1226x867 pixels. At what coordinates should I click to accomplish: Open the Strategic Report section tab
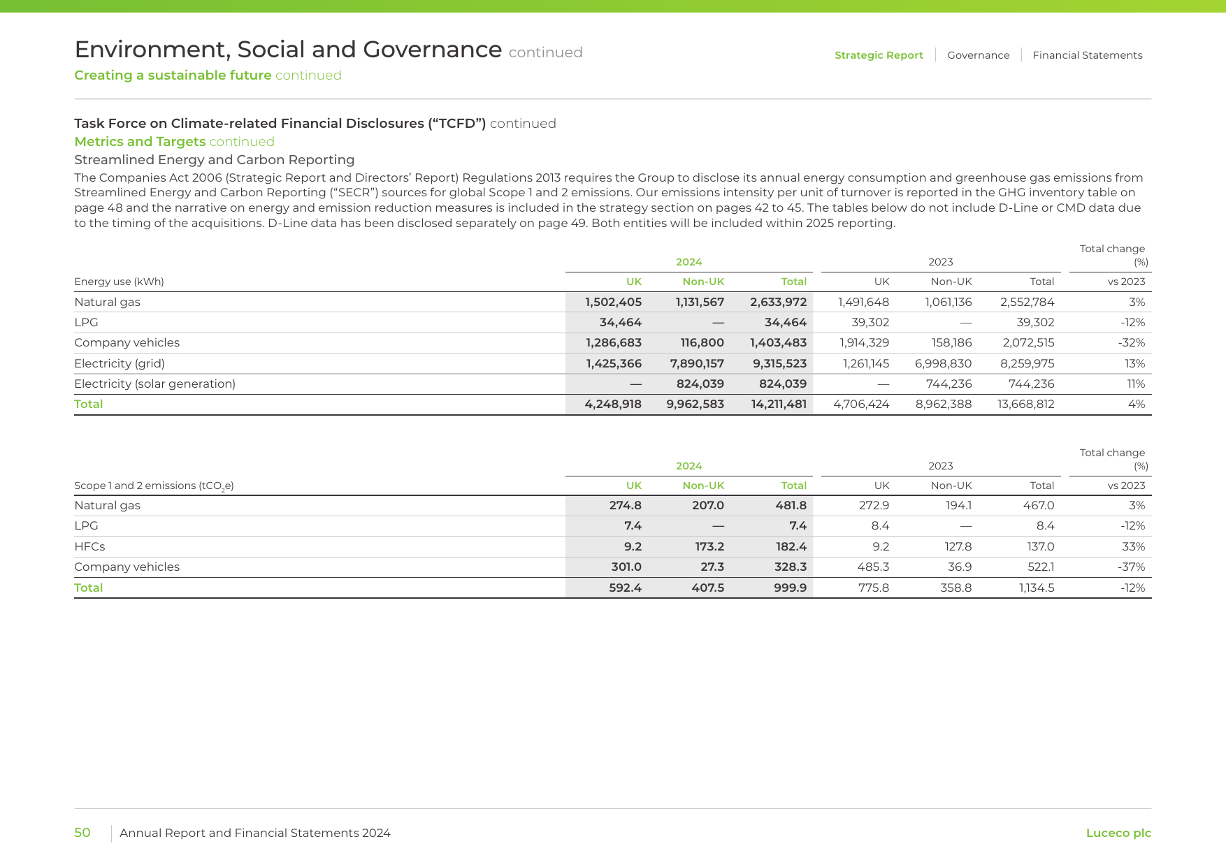[879, 55]
